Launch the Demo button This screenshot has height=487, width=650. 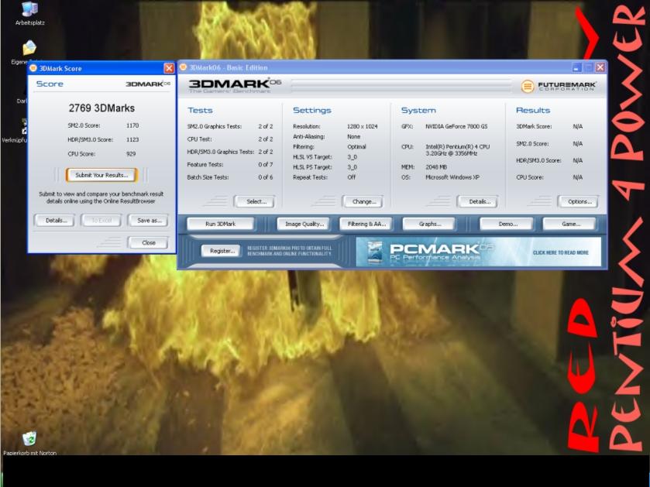(507, 224)
